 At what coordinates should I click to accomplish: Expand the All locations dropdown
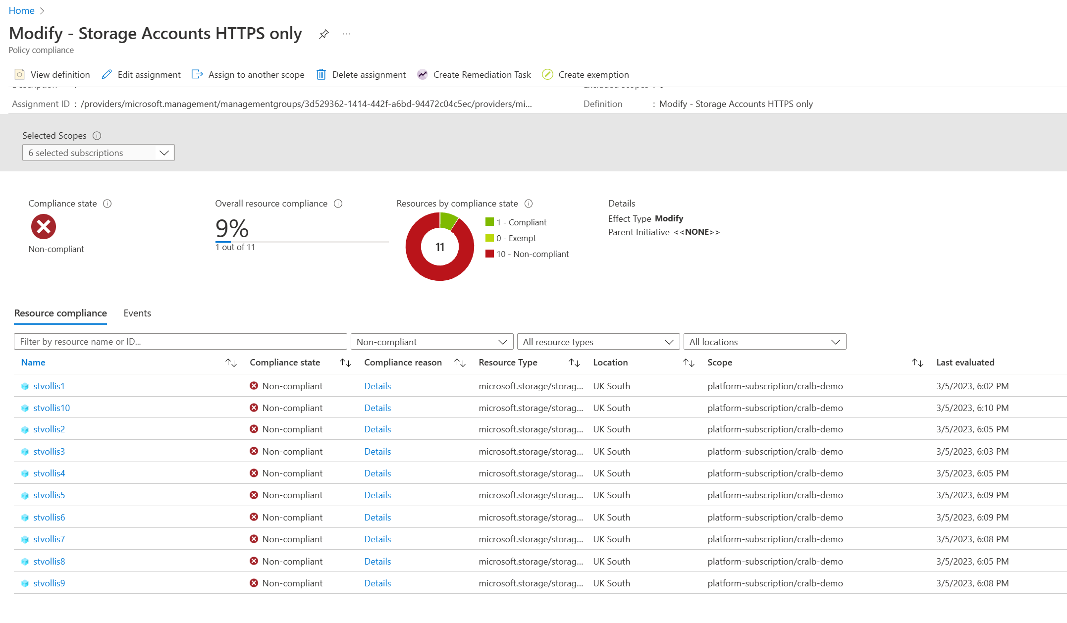click(x=764, y=342)
